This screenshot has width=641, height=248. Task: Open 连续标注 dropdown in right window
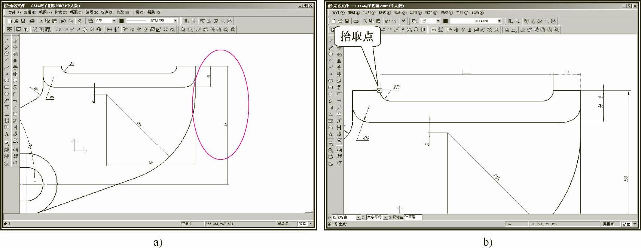pos(358,217)
